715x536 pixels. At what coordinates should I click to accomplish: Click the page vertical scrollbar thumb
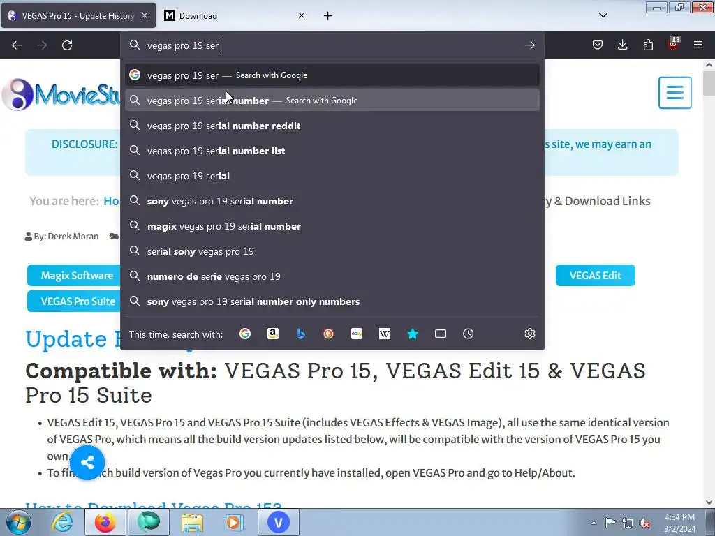click(x=709, y=84)
